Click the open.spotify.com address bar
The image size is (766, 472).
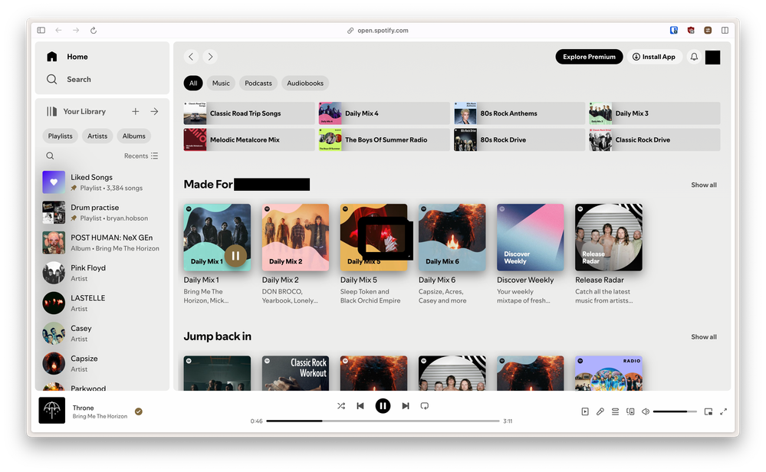(x=377, y=30)
